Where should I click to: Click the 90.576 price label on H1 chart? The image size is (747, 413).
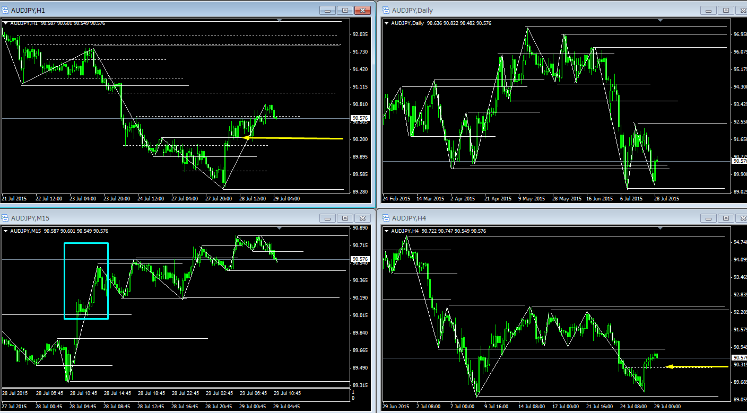359,118
